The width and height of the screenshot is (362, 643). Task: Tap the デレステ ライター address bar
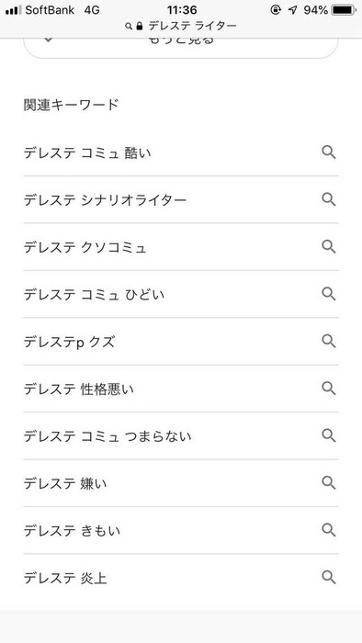[181, 27]
